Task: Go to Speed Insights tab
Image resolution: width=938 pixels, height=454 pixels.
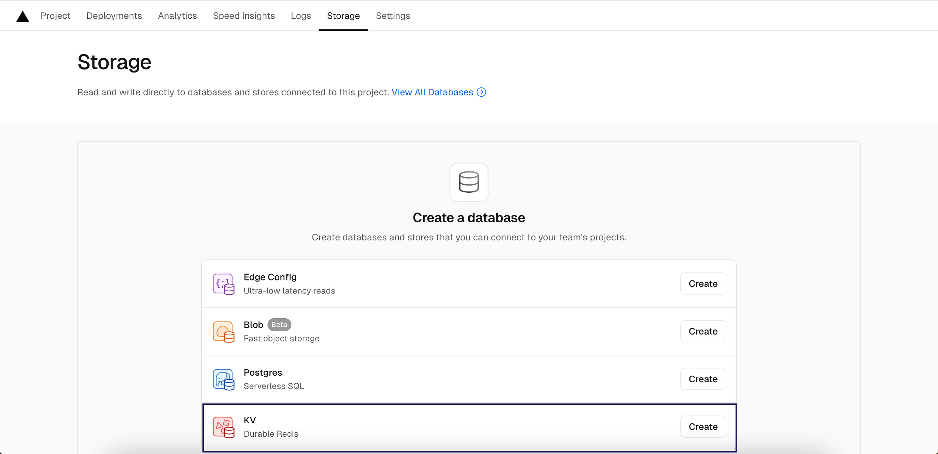Action: click(244, 16)
